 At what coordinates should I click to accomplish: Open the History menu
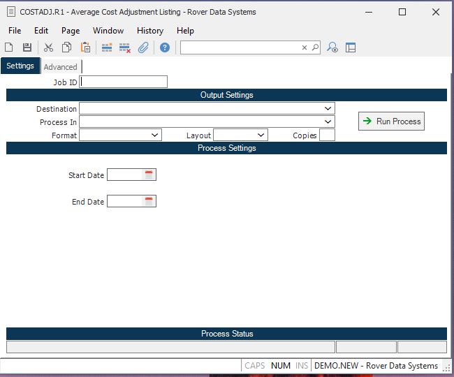149,31
